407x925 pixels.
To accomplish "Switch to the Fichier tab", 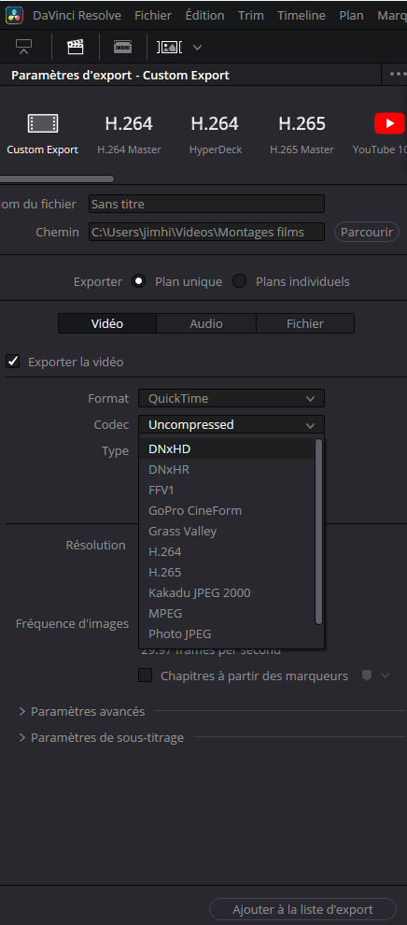I will (305, 323).
